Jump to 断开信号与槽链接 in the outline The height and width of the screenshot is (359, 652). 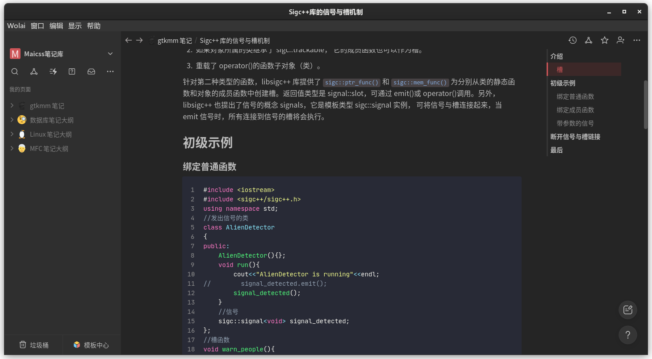coord(575,137)
